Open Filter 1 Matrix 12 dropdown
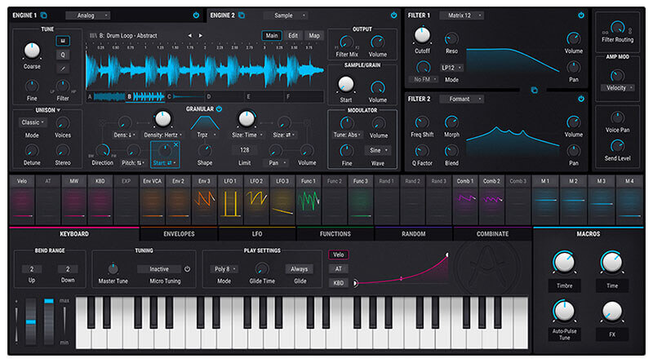This screenshot has width=653, height=363. tap(462, 15)
